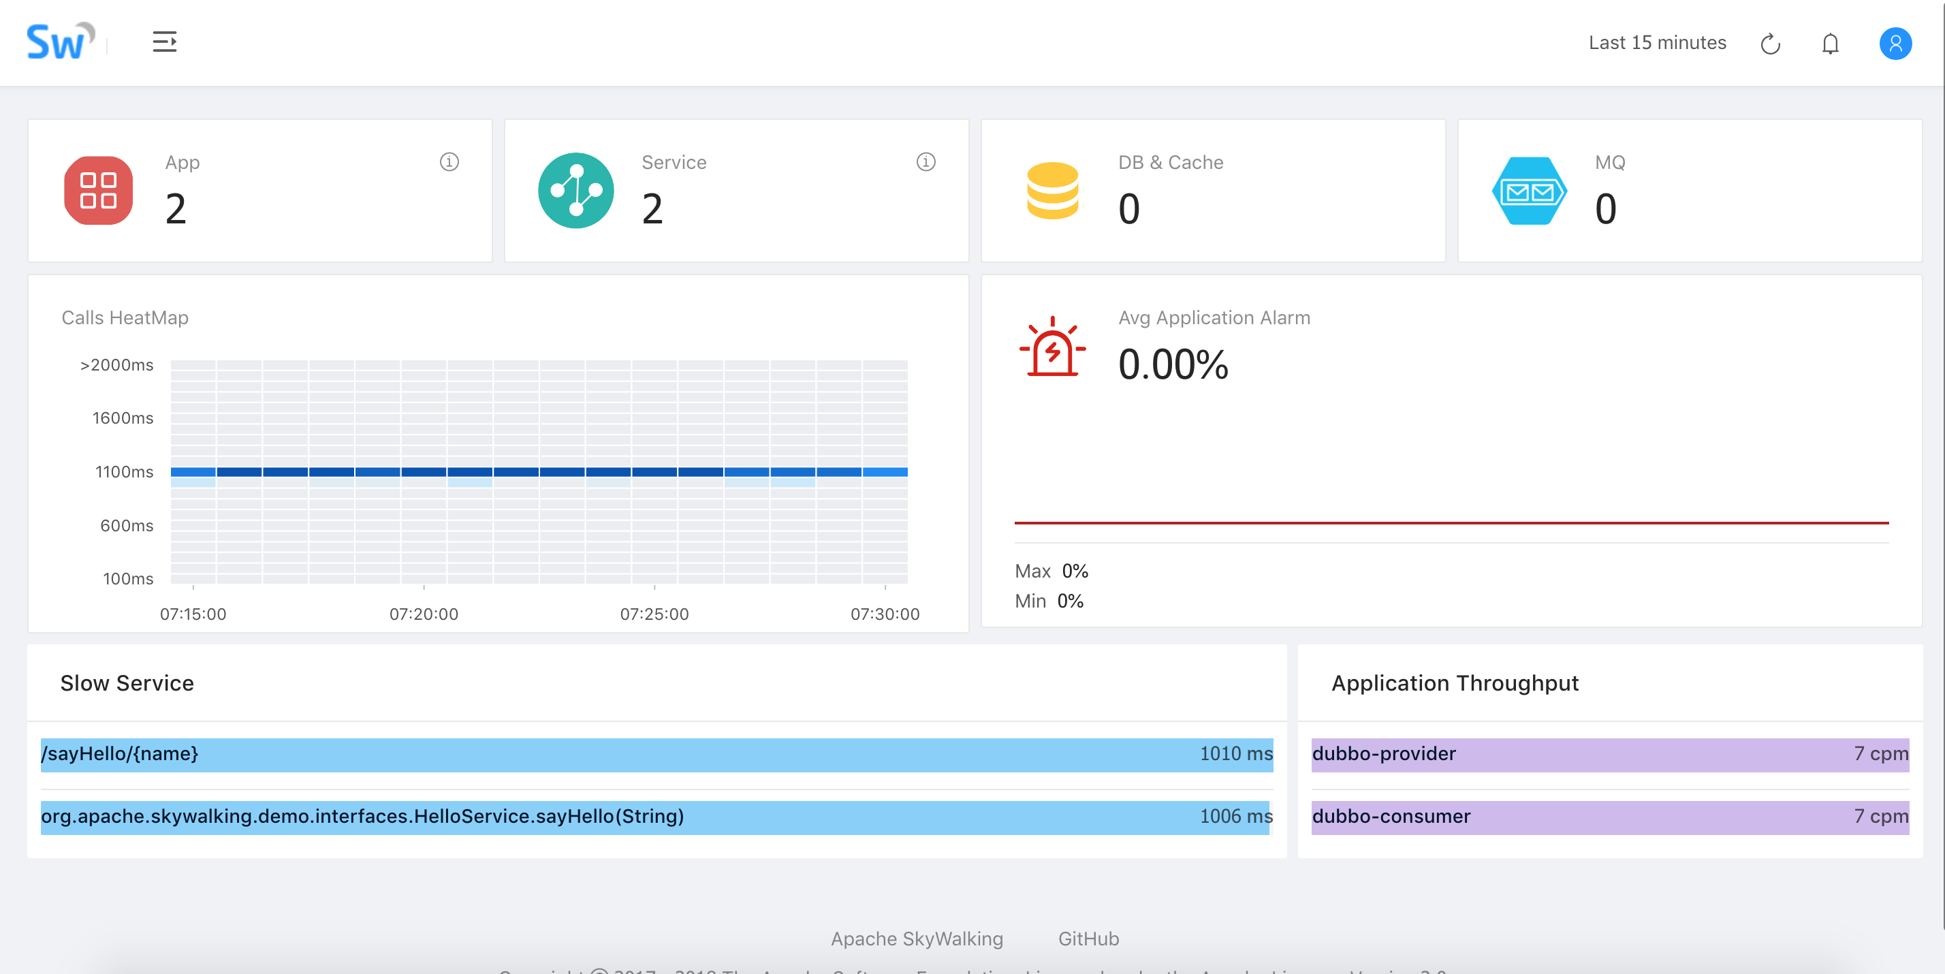Click the teal Service topology icon

tap(575, 190)
